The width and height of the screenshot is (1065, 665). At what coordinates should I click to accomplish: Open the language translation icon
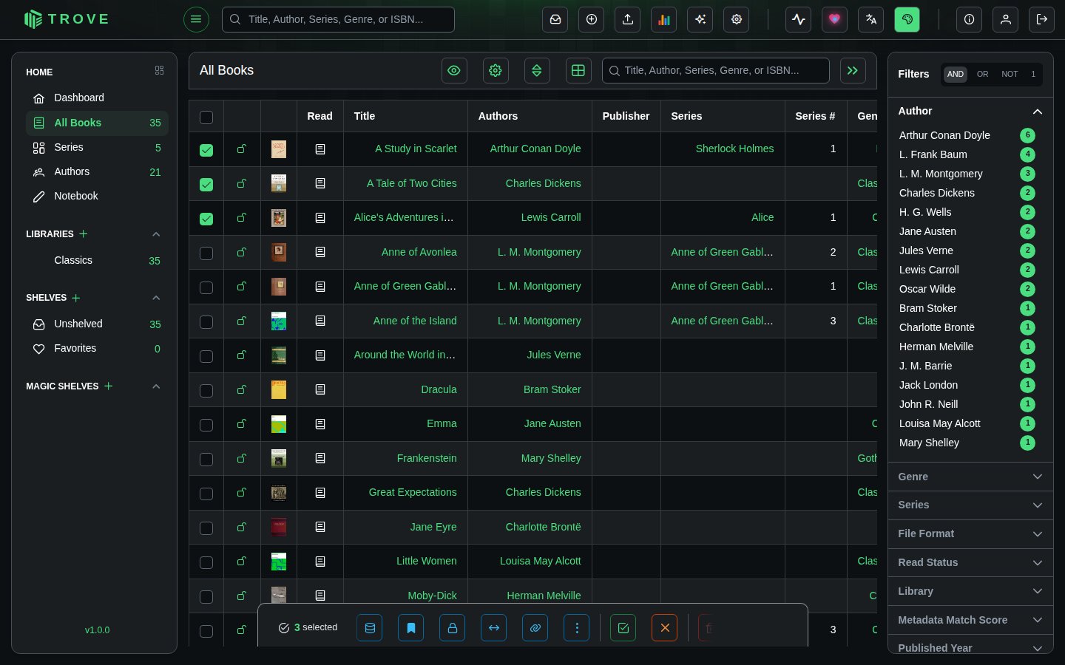click(871, 20)
